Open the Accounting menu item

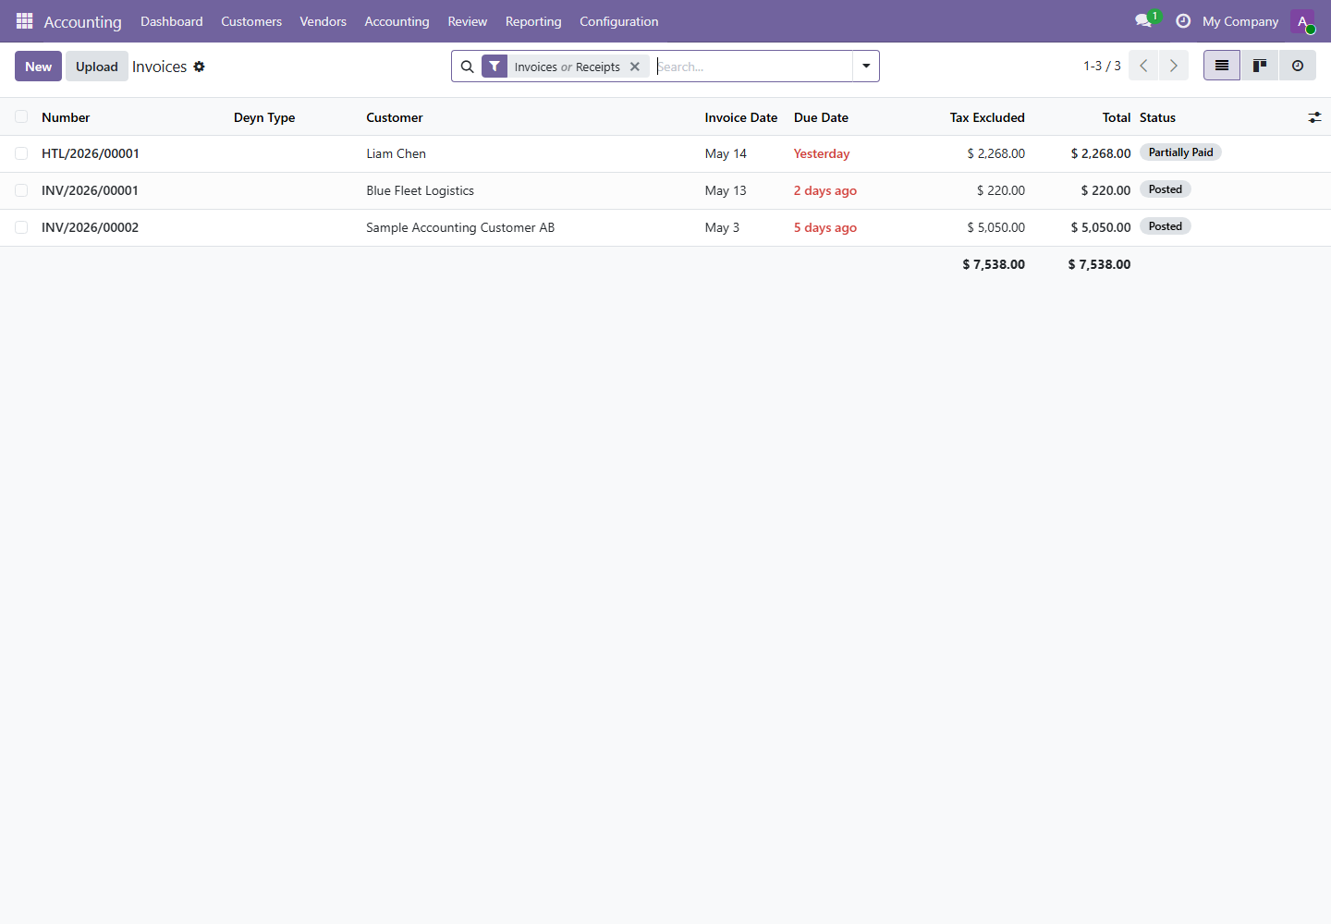click(x=397, y=21)
